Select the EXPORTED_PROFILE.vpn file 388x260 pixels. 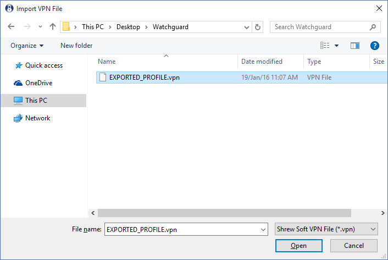tap(241, 78)
